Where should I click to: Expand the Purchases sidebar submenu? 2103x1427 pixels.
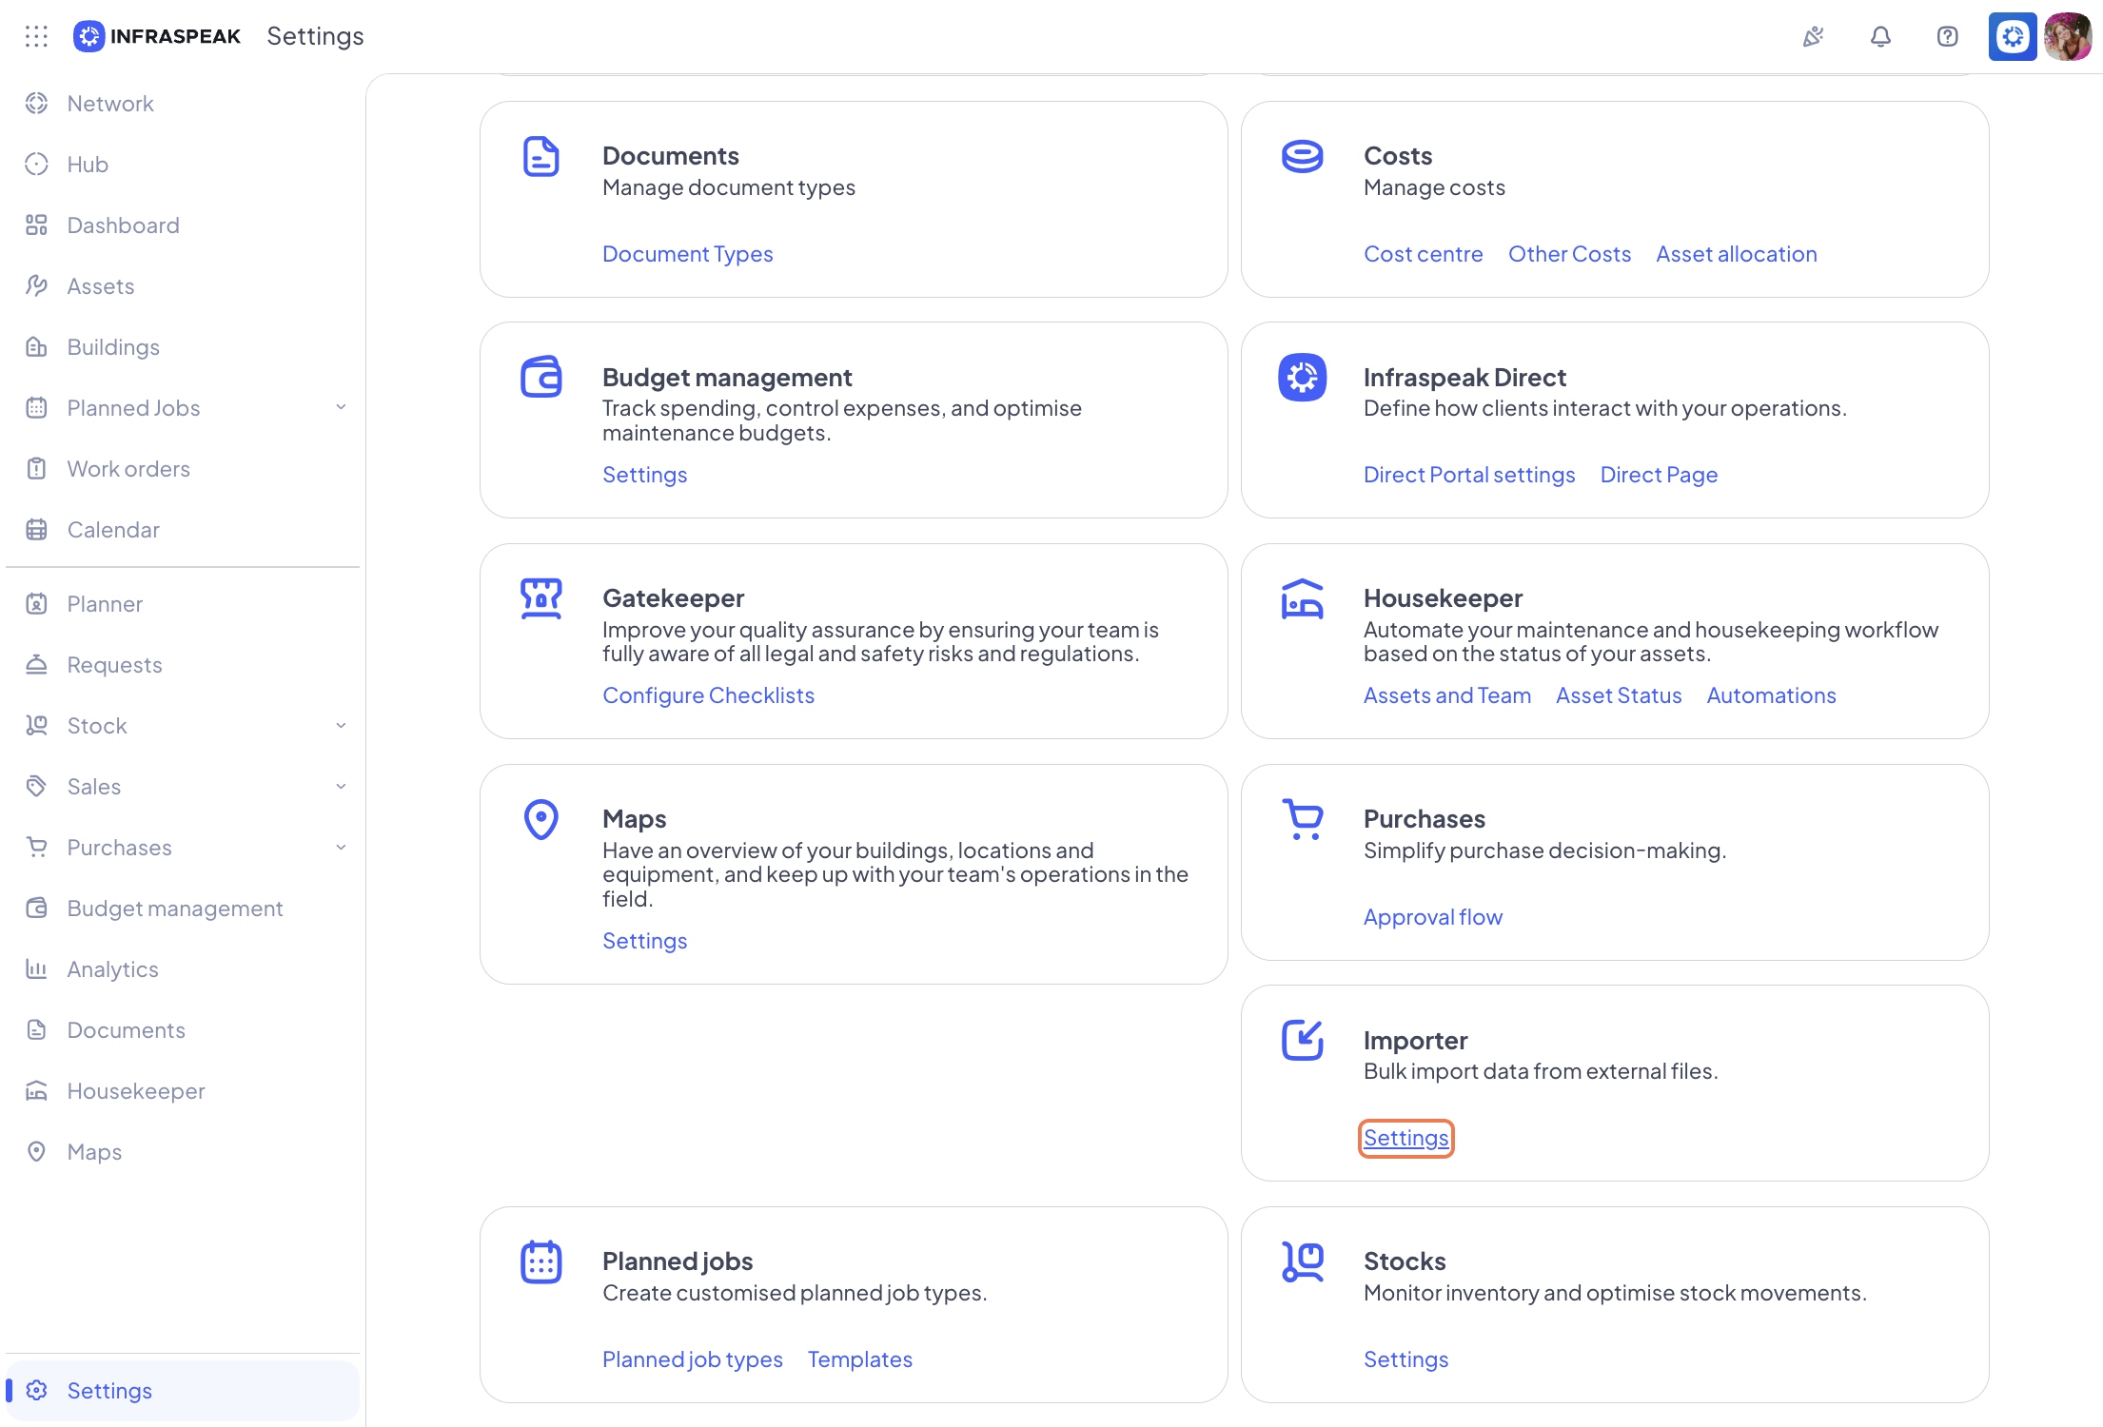click(341, 847)
